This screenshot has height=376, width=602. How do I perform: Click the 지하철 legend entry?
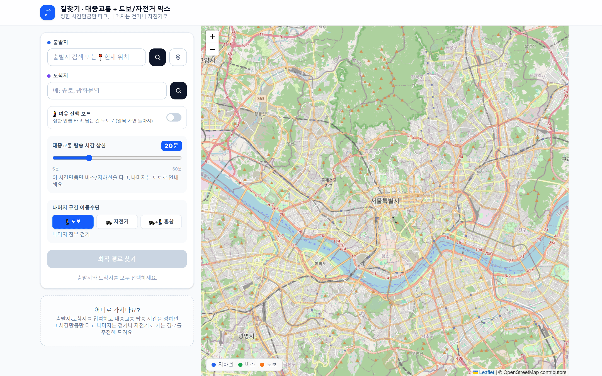coord(222,365)
